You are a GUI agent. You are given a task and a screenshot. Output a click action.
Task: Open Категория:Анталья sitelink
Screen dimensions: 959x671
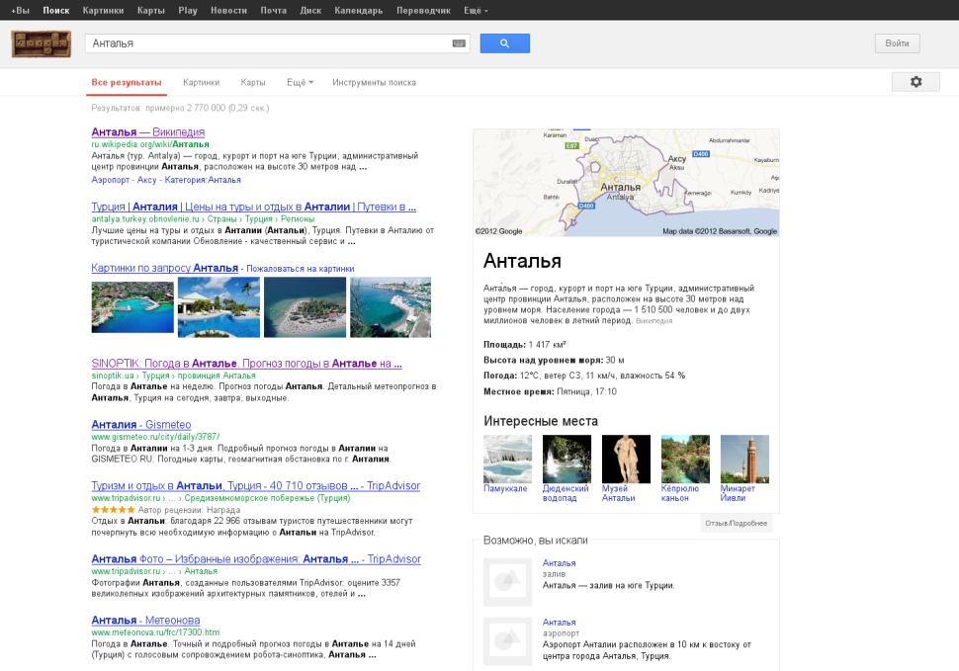click(203, 180)
